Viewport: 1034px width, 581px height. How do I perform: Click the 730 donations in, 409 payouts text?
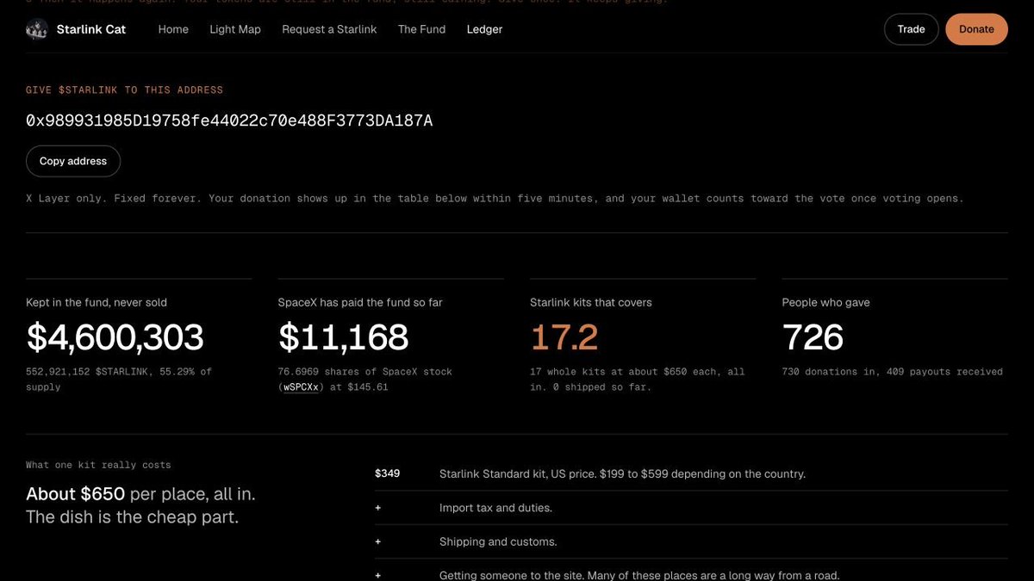(x=893, y=372)
